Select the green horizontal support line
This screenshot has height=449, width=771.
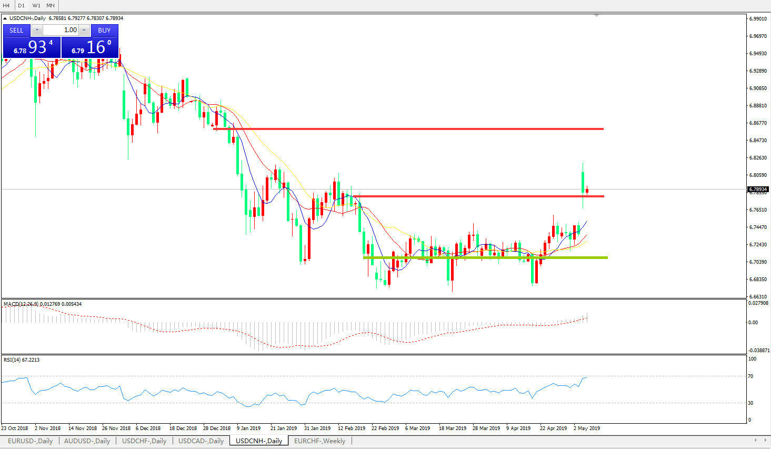[484, 257]
